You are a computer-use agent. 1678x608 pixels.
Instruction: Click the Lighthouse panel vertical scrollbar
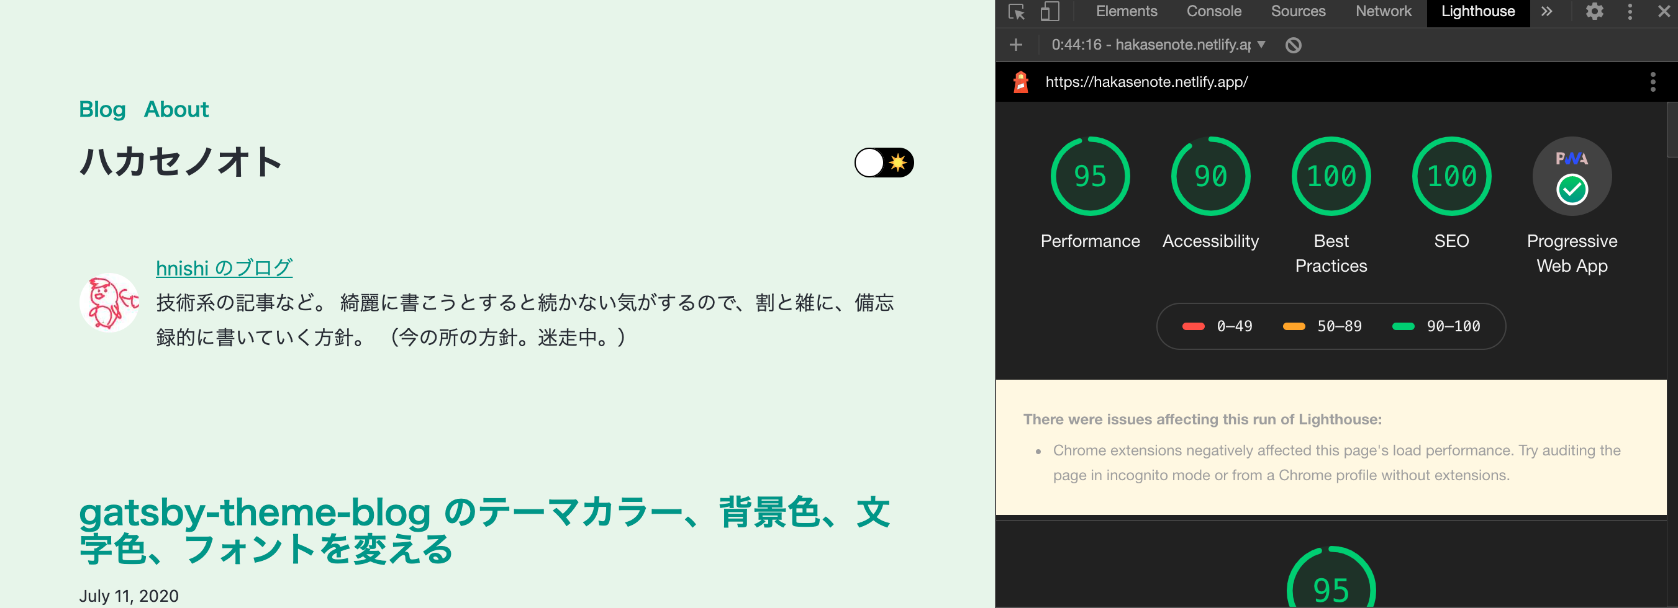point(1672,130)
